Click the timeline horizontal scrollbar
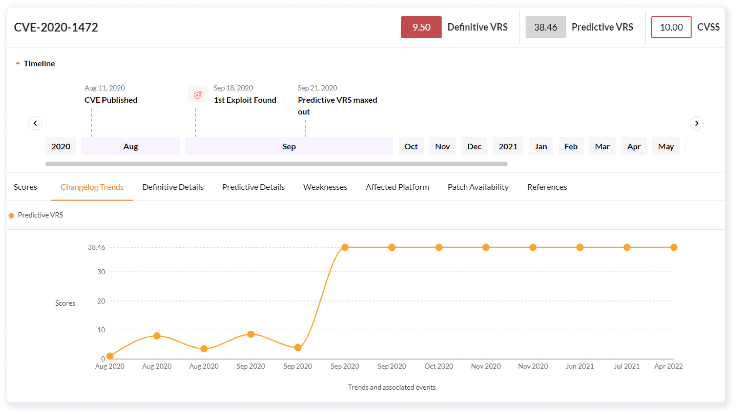The height and width of the screenshot is (414, 736). [276, 164]
